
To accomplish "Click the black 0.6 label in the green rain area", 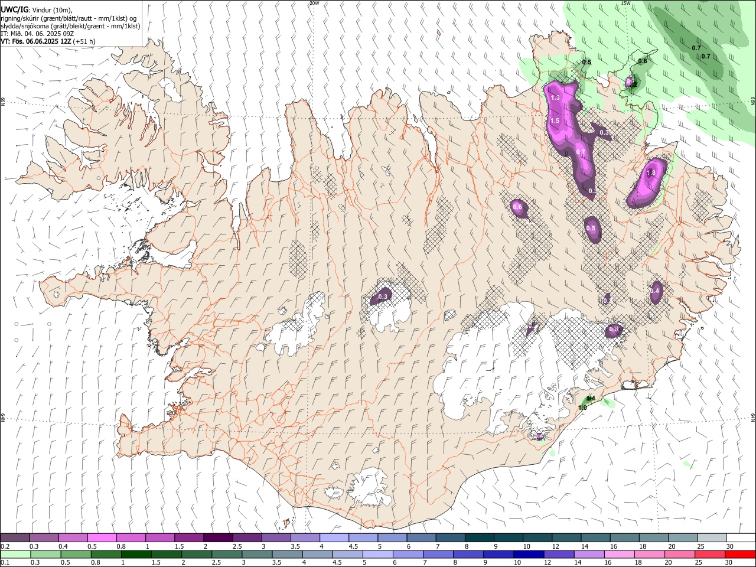I will 643,61.
